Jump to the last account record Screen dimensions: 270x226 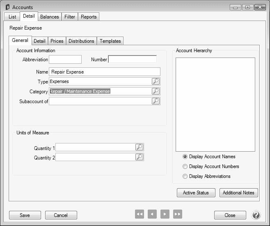point(178,214)
